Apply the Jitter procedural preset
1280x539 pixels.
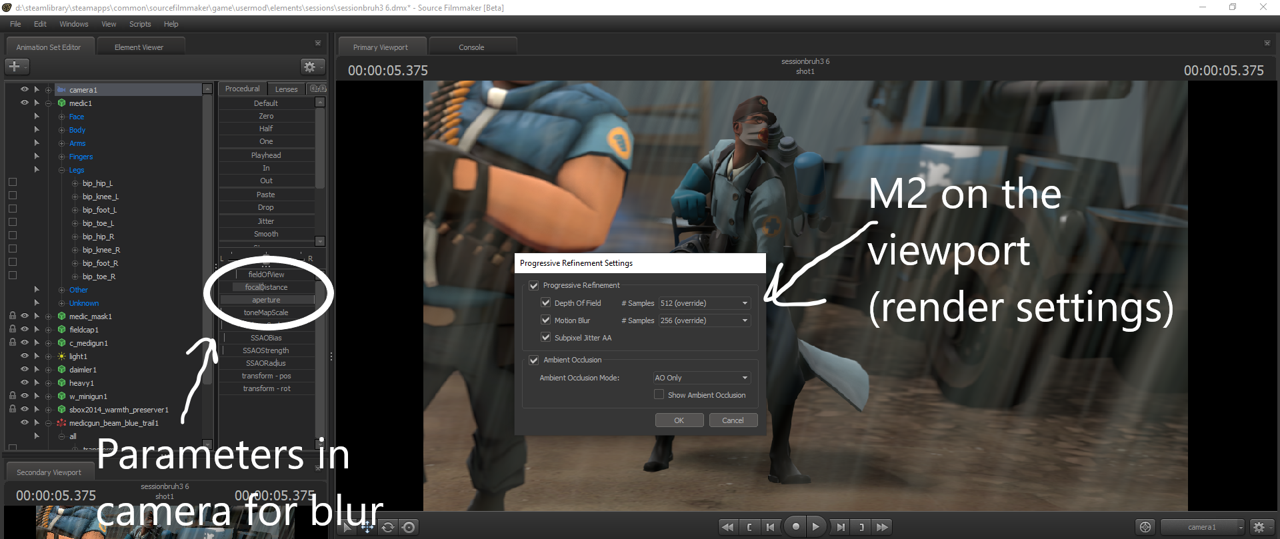coord(266,221)
